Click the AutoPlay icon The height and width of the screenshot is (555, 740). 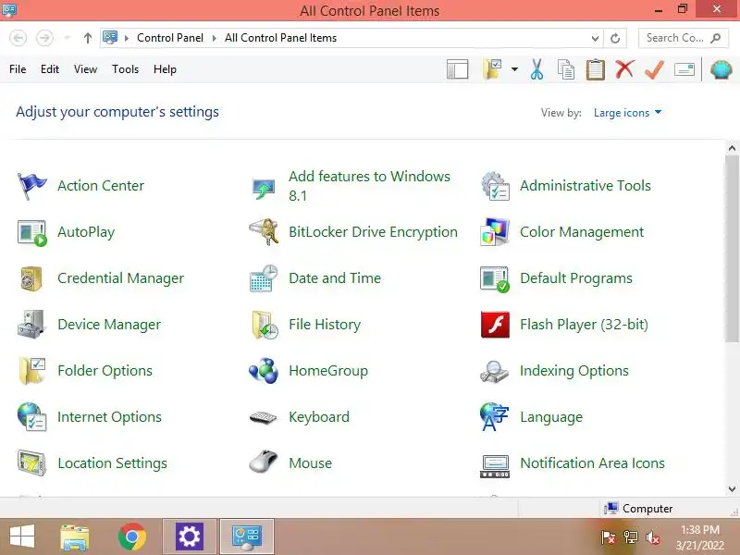tap(31, 233)
